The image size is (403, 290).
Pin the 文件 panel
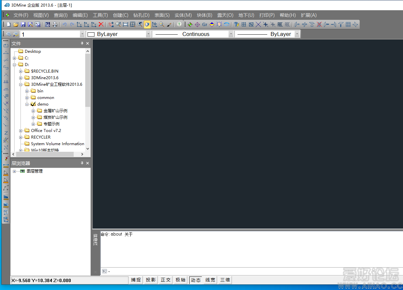click(x=82, y=43)
